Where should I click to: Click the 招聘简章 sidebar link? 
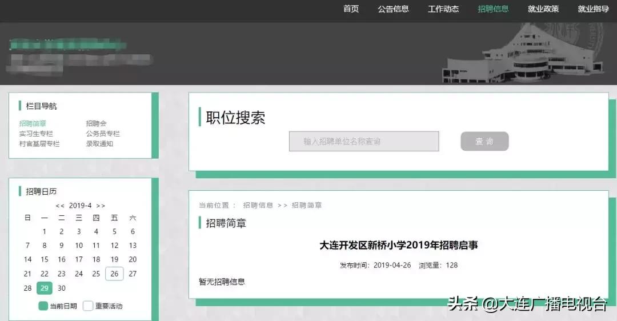click(33, 123)
